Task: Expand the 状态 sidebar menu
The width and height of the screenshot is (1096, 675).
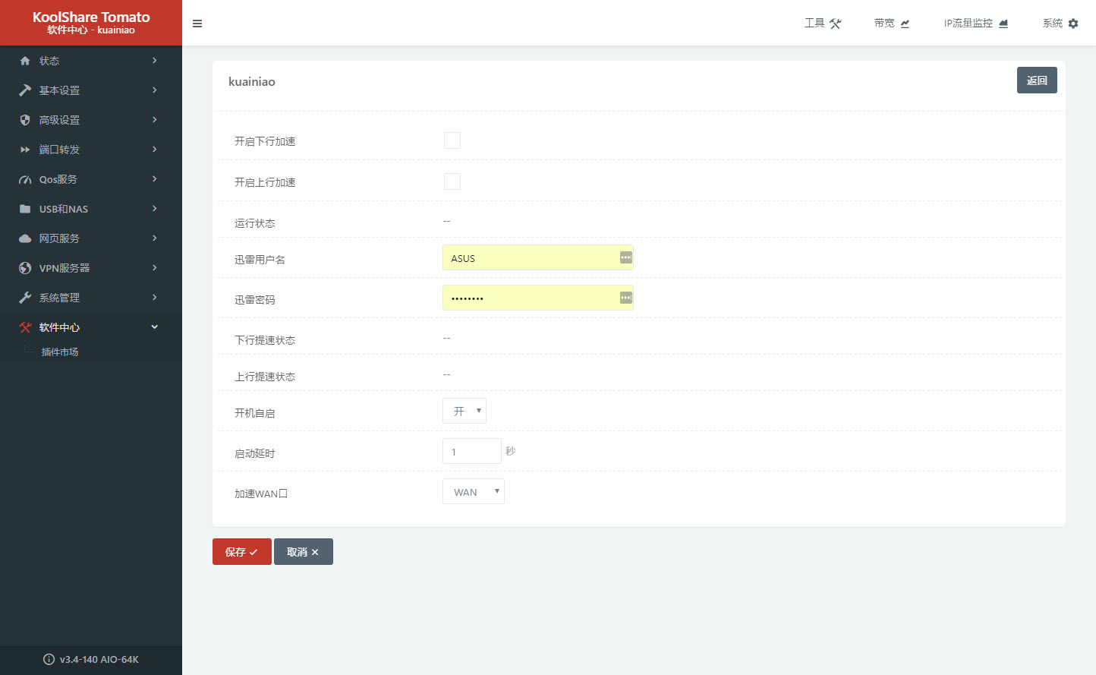Action: coord(90,61)
